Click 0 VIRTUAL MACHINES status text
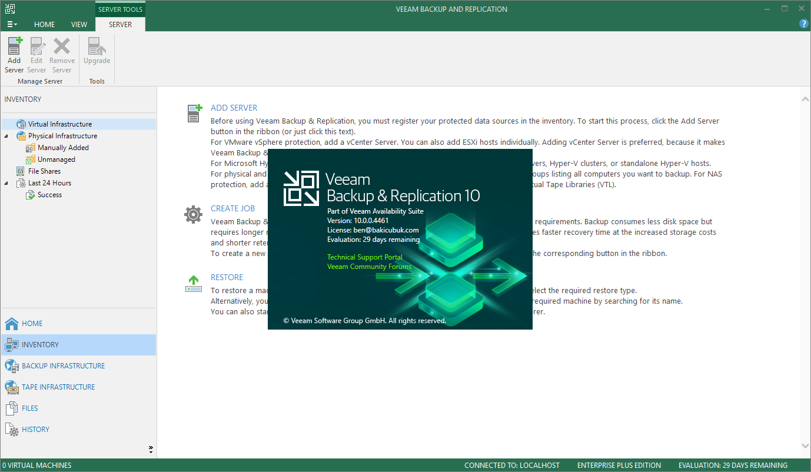The image size is (811, 472). pos(37,466)
